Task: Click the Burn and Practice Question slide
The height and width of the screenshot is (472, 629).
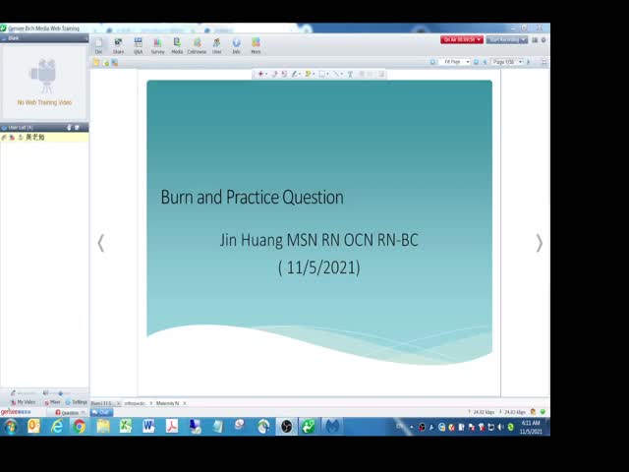Action: pyautogui.click(x=319, y=223)
